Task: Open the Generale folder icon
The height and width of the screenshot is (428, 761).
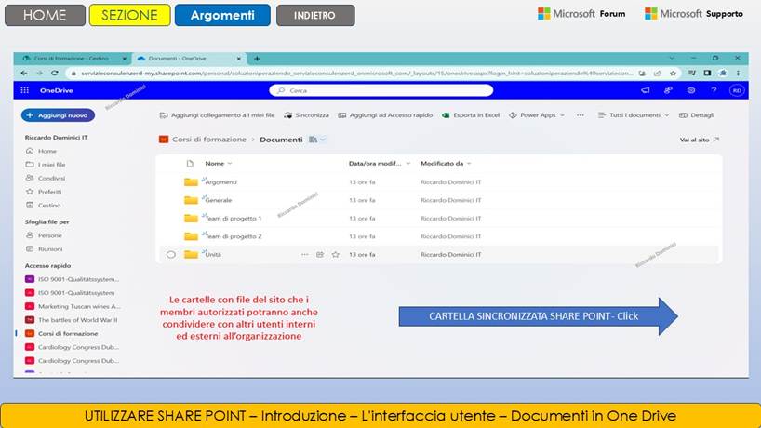Action: click(x=191, y=200)
